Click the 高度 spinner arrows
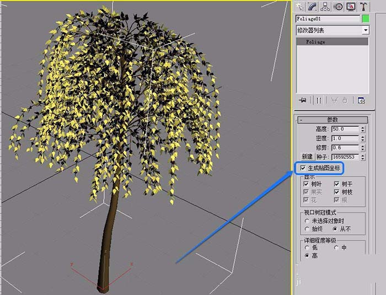386x295 pixels. (363, 129)
